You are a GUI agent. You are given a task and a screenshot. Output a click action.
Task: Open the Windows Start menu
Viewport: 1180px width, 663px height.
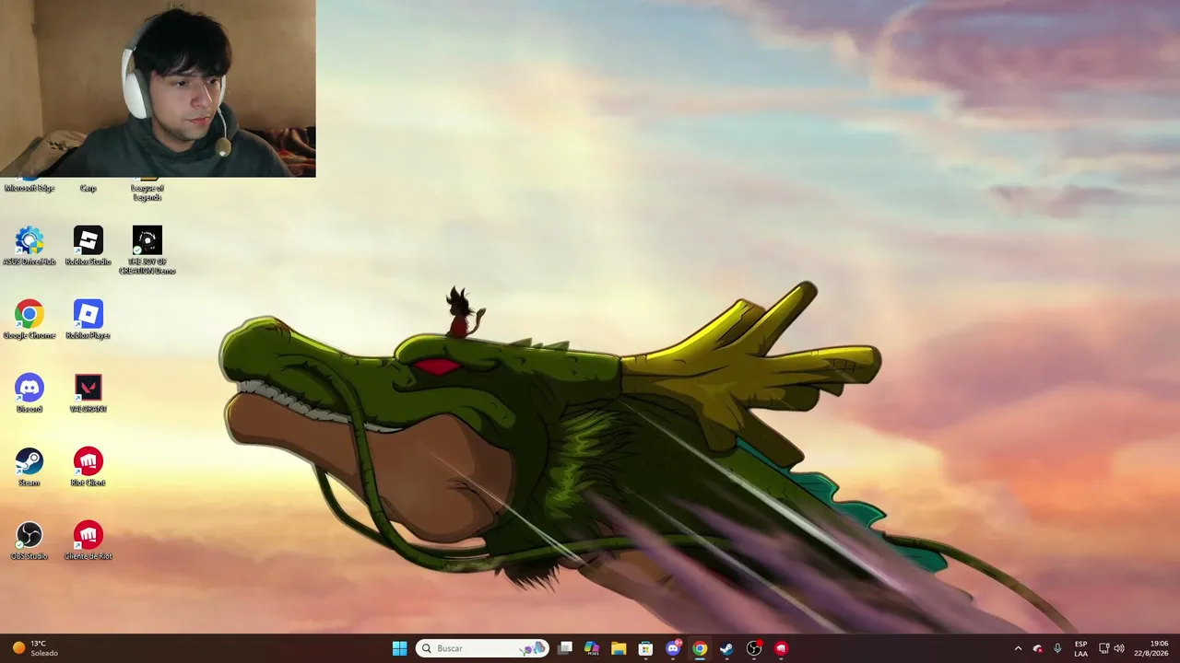(399, 648)
